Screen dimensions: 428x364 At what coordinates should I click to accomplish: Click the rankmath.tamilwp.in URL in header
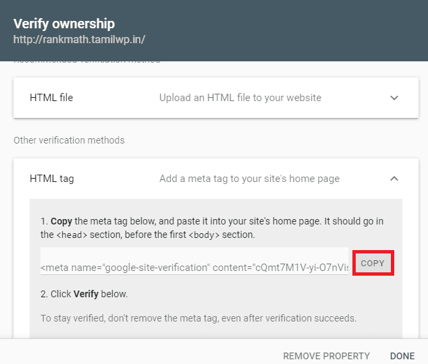79,40
